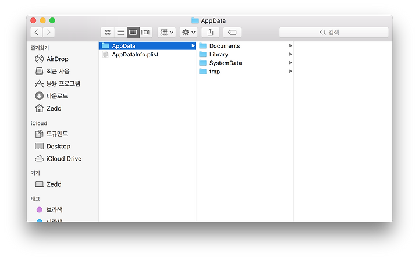
Task: Click the 태그 sidebar section header
Action: tap(35, 198)
